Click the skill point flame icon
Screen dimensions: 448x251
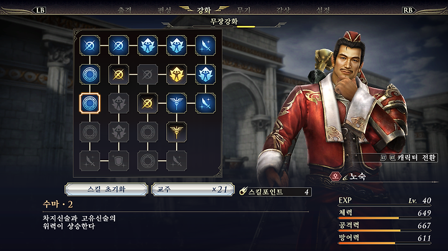(x=243, y=191)
